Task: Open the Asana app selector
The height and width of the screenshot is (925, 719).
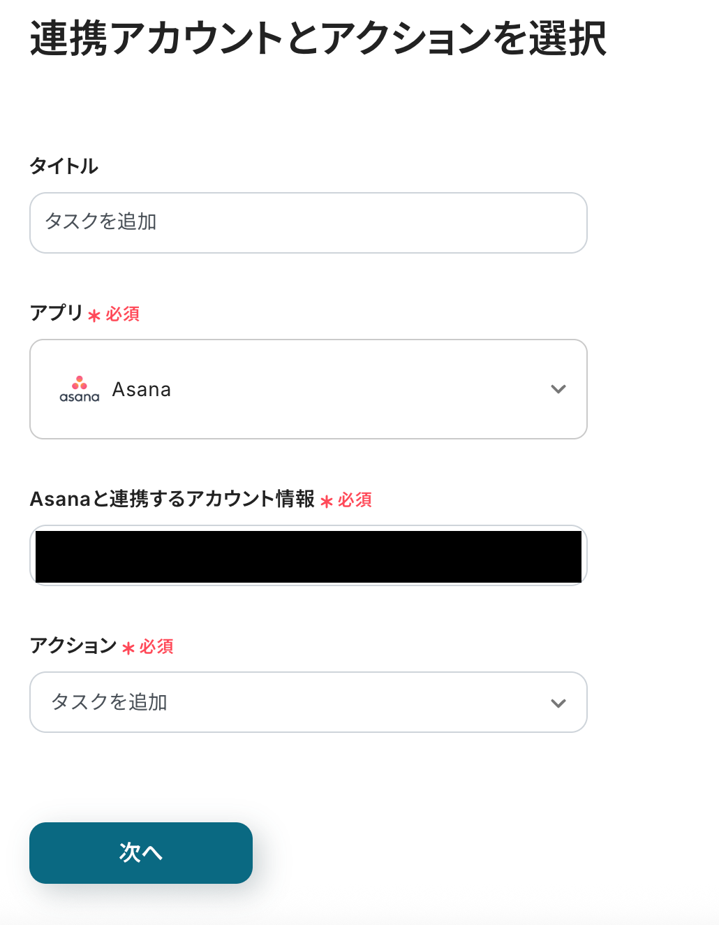Action: click(x=308, y=389)
